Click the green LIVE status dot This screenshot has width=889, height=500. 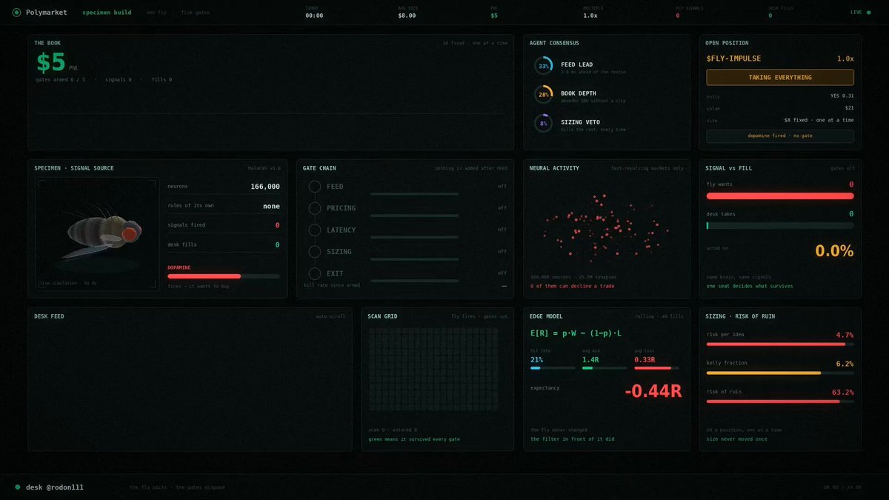coord(868,13)
